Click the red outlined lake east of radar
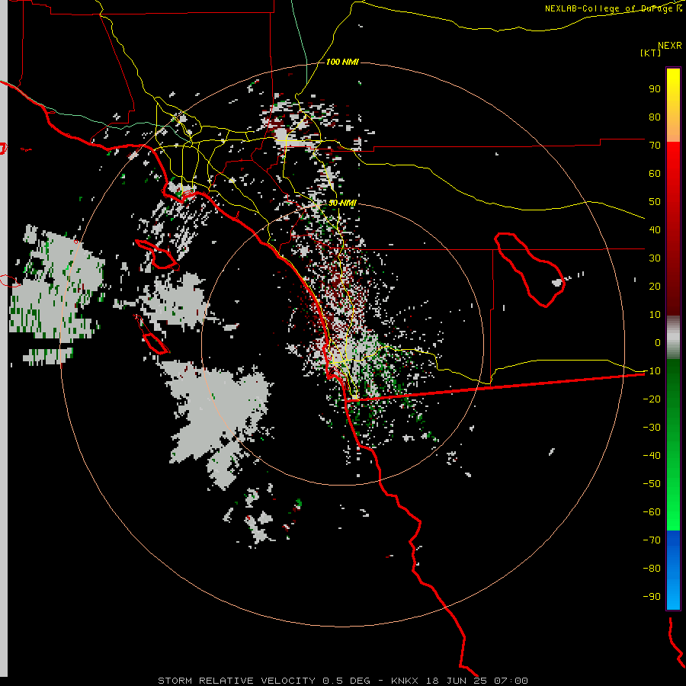686x686 pixels. [x=530, y=270]
